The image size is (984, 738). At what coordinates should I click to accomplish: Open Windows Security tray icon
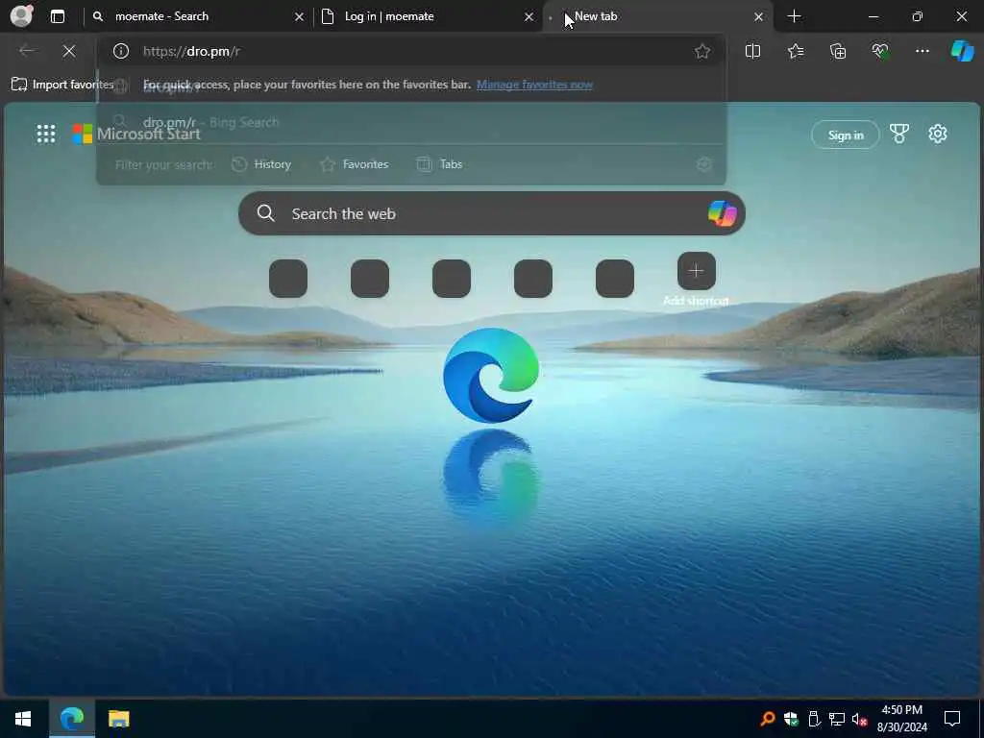click(x=791, y=719)
